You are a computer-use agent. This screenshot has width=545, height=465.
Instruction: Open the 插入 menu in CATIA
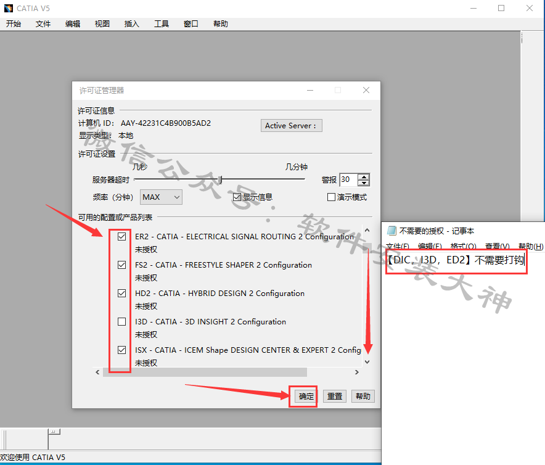tap(132, 23)
